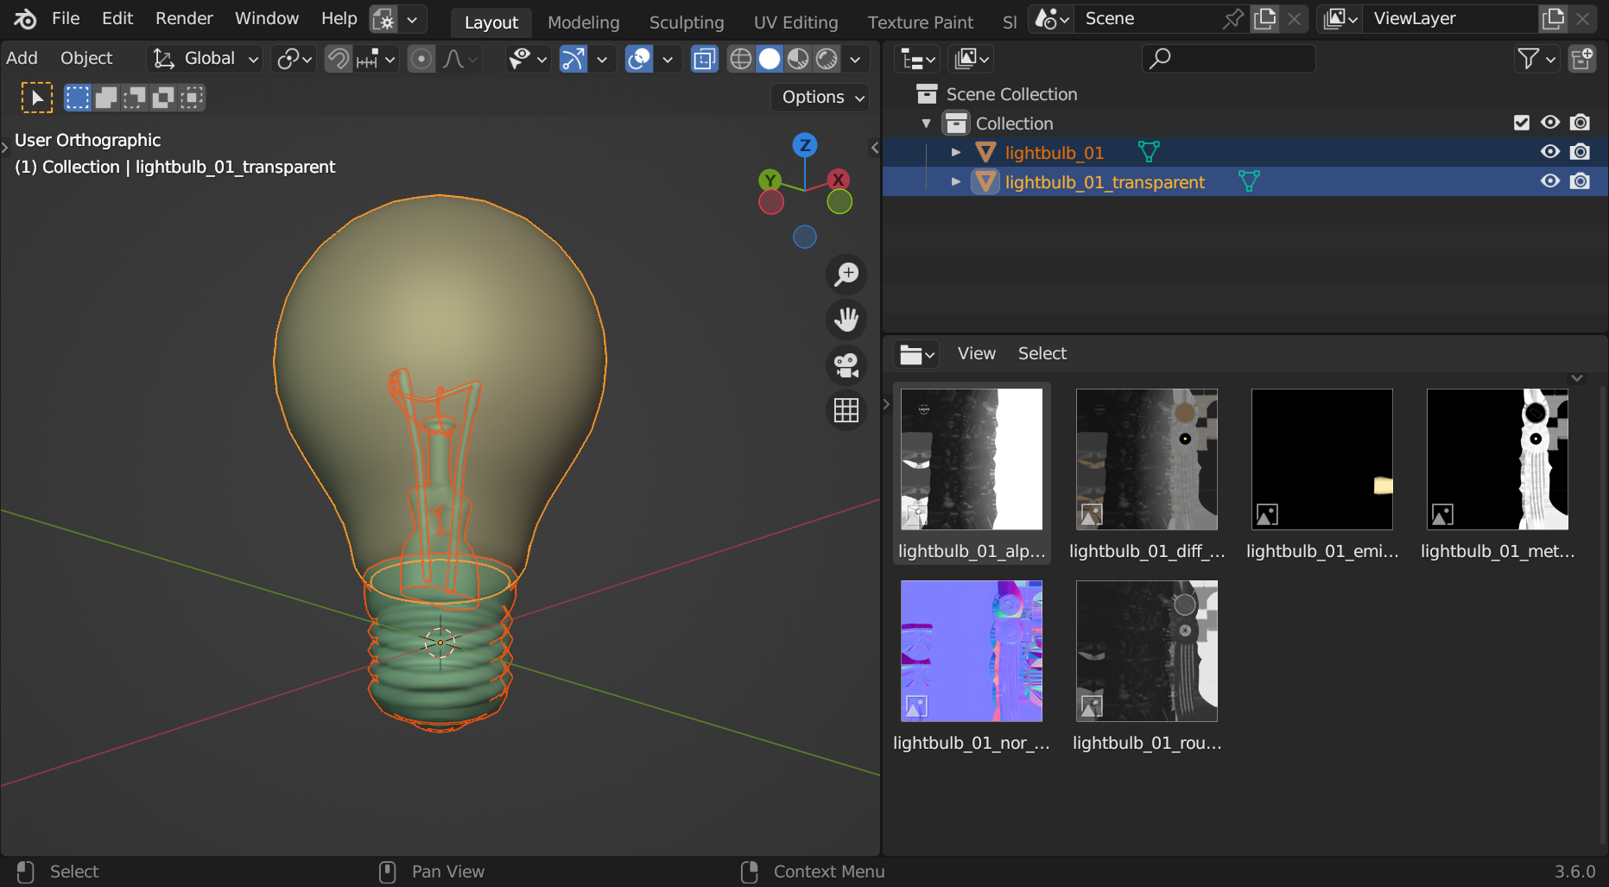Click the Z axis gizmo circle

tap(805, 145)
